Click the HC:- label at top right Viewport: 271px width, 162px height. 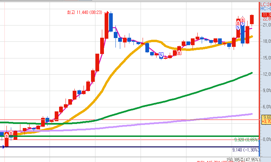coord(266,8)
